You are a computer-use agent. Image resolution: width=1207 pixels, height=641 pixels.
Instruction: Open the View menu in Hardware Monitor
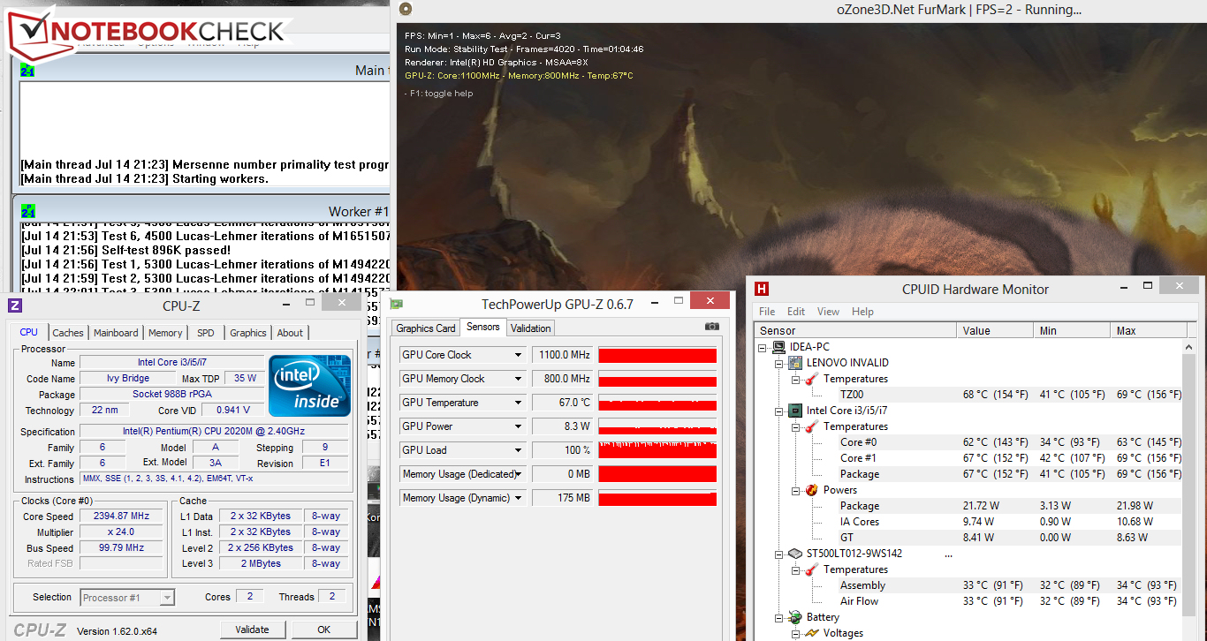click(828, 312)
